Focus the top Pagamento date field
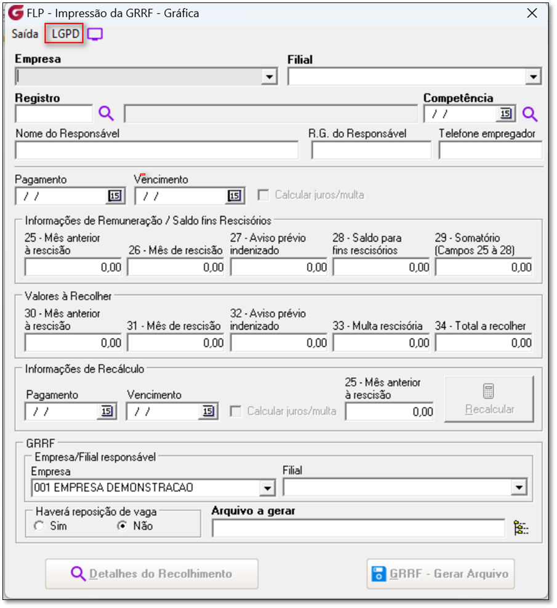 tap(62, 196)
